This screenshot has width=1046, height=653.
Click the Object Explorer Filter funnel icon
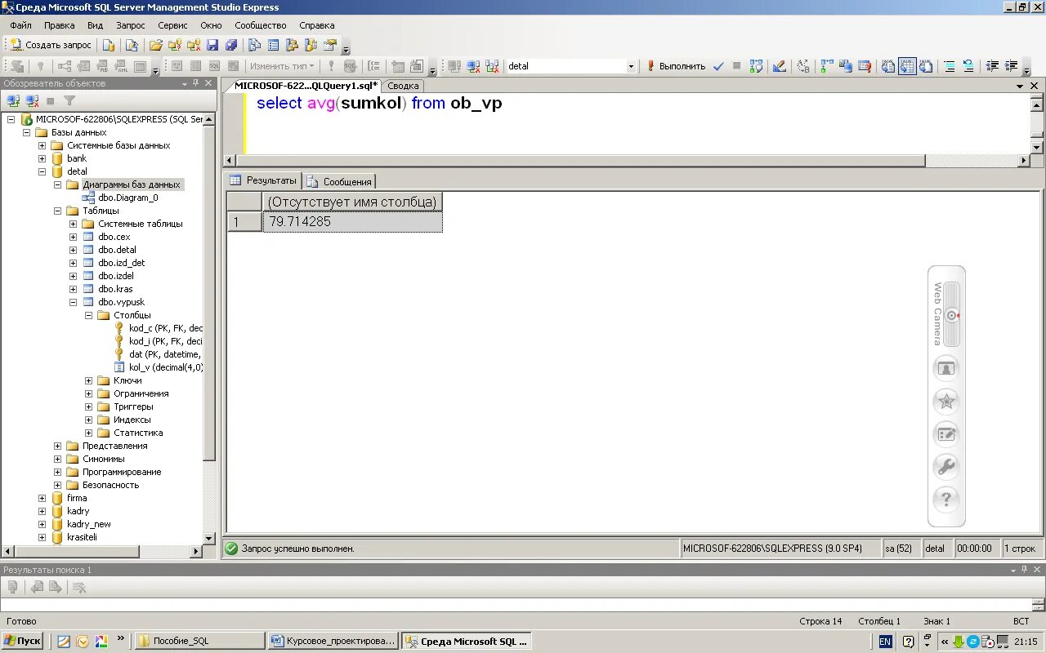pyautogui.click(x=69, y=100)
